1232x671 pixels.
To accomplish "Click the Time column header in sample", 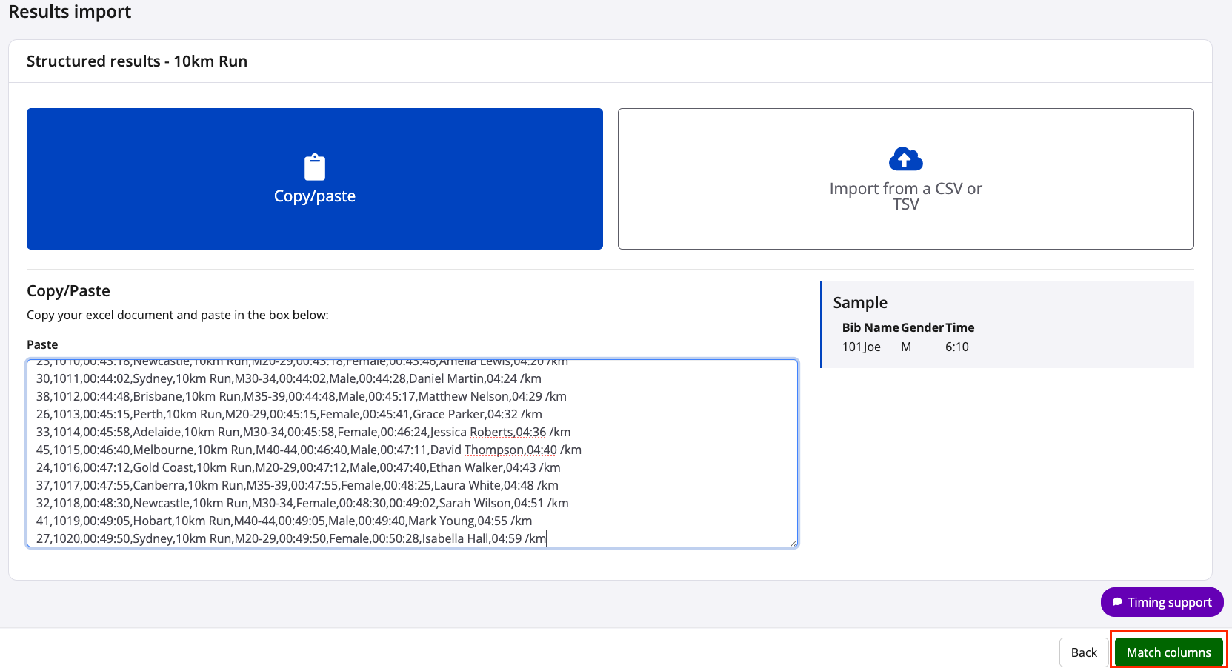I will [959, 327].
